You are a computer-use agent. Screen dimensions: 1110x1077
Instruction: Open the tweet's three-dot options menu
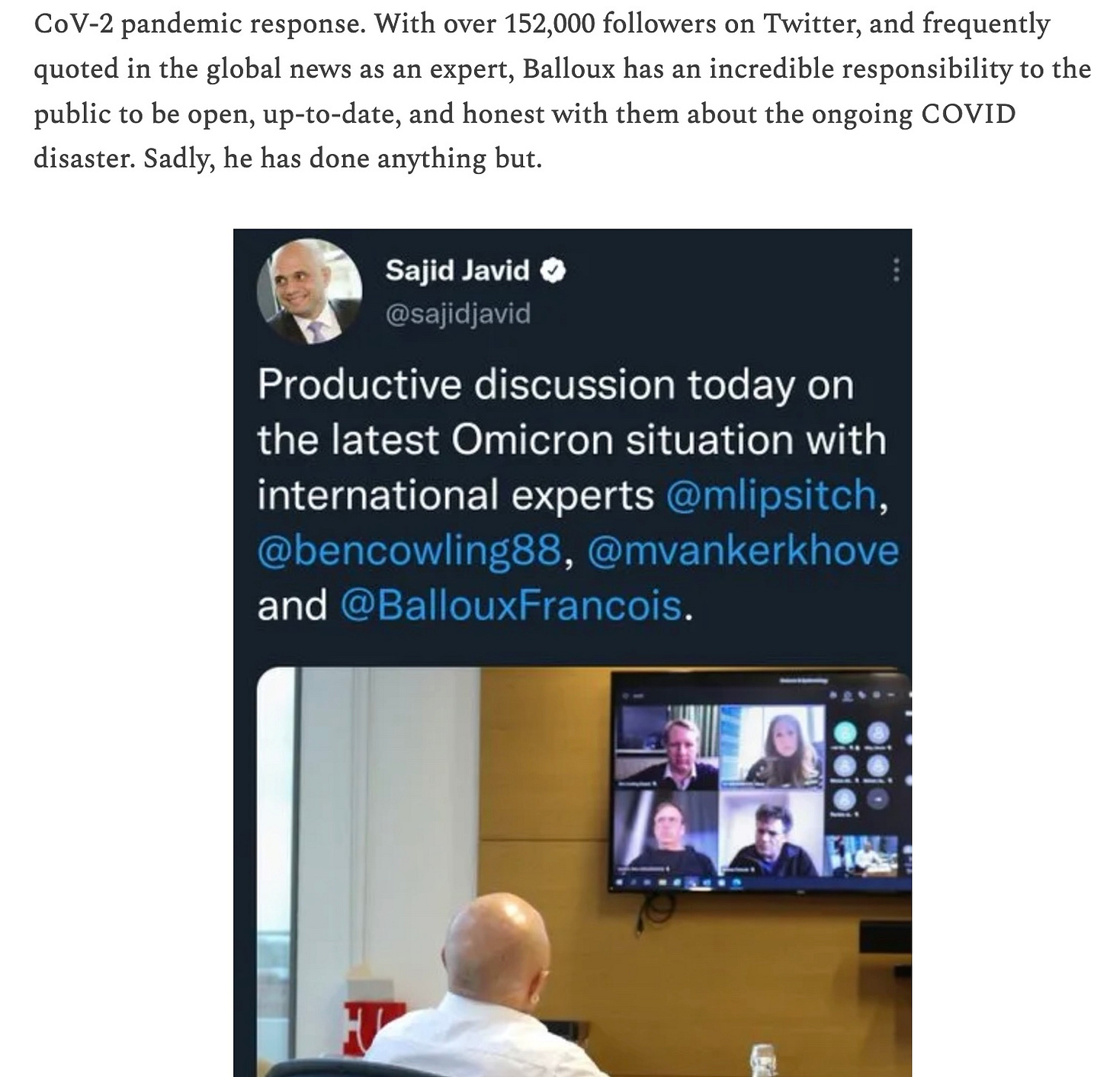pyautogui.click(x=896, y=270)
